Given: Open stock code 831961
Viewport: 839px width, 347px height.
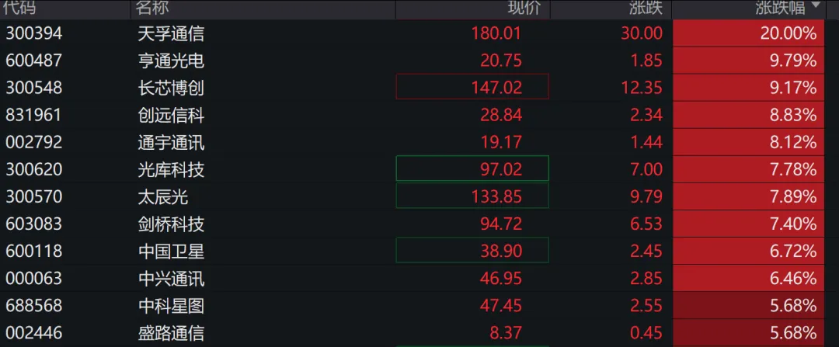Looking at the screenshot, I should coord(34,115).
